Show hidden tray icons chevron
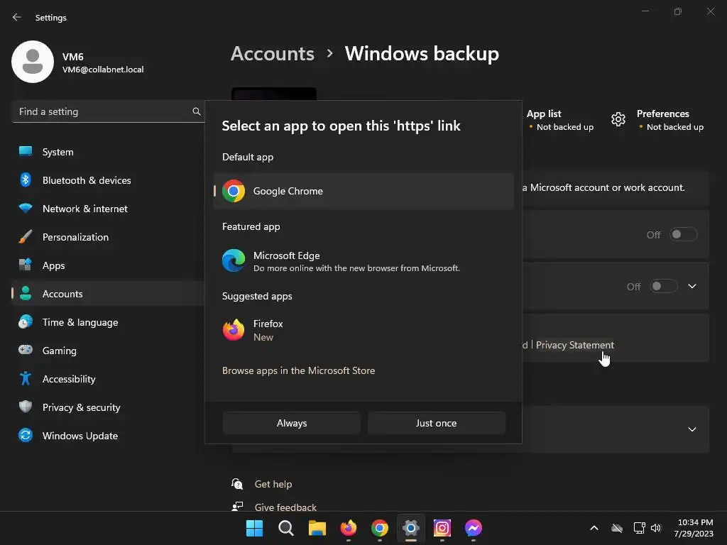The image size is (727, 545). coord(594,528)
